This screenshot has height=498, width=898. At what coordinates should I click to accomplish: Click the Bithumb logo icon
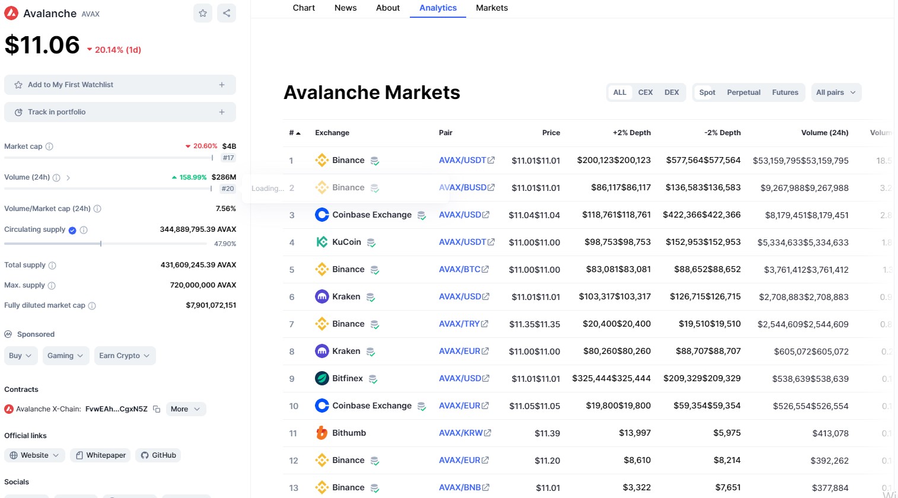click(x=322, y=433)
